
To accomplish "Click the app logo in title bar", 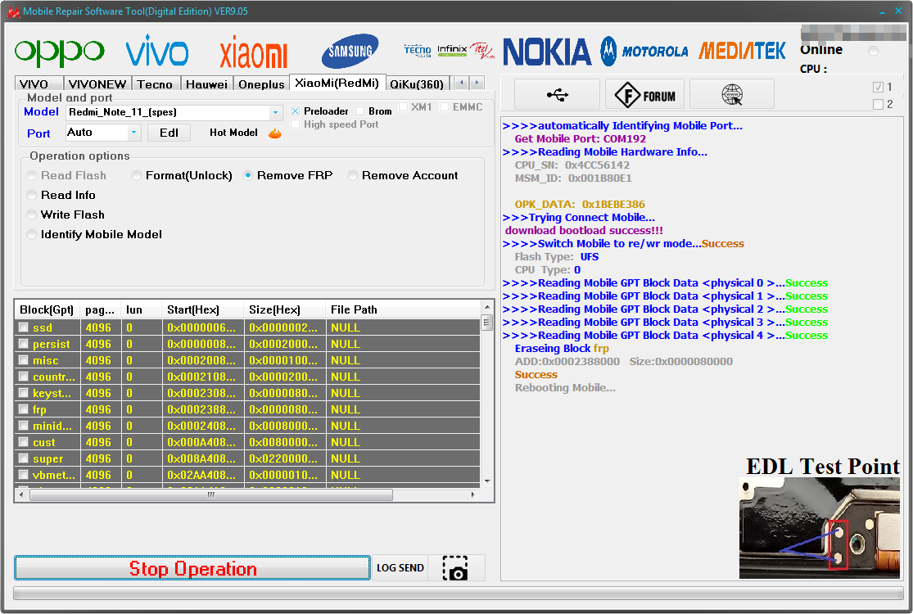I will point(13,11).
